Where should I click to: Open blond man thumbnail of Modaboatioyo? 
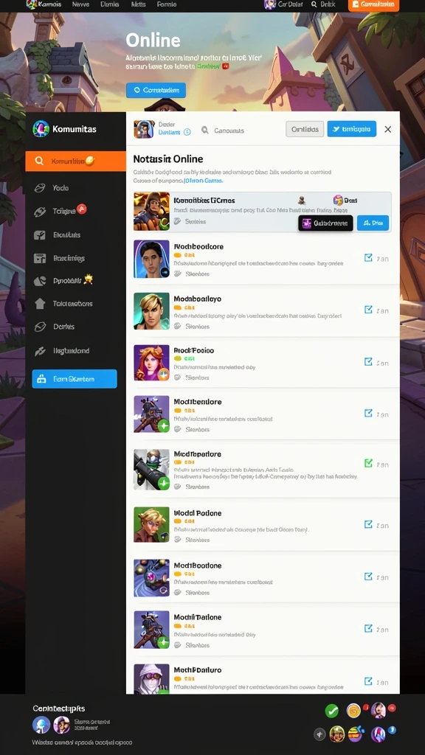coord(151,311)
